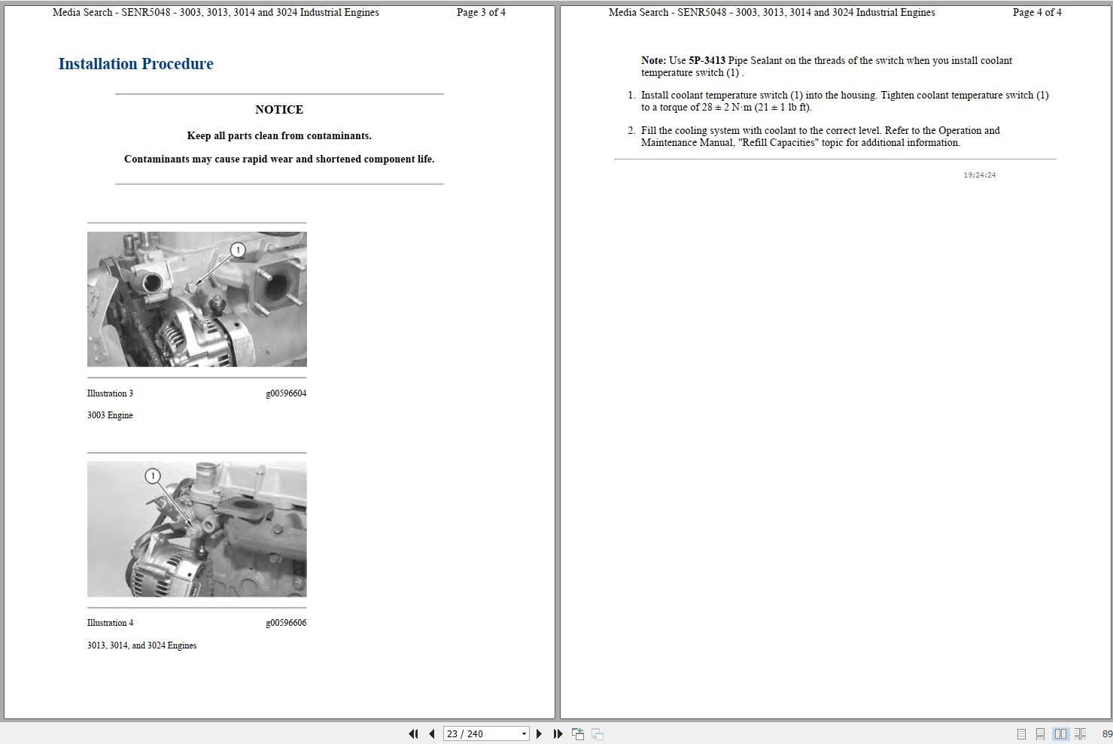This screenshot has width=1113, height=744.
Task: Select continuous scrolling page view
Action: click(x=1040, y=733)
